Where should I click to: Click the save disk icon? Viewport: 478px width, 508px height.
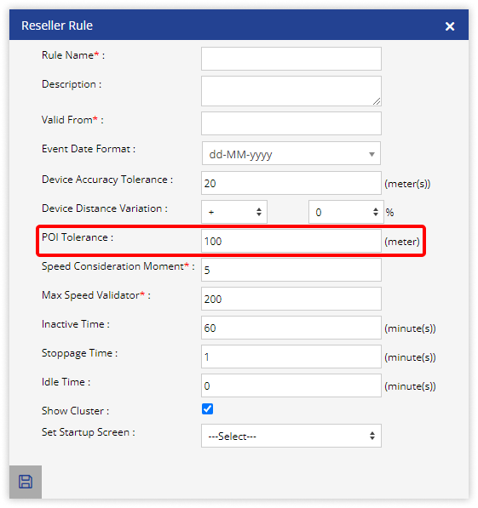[26, 482]
